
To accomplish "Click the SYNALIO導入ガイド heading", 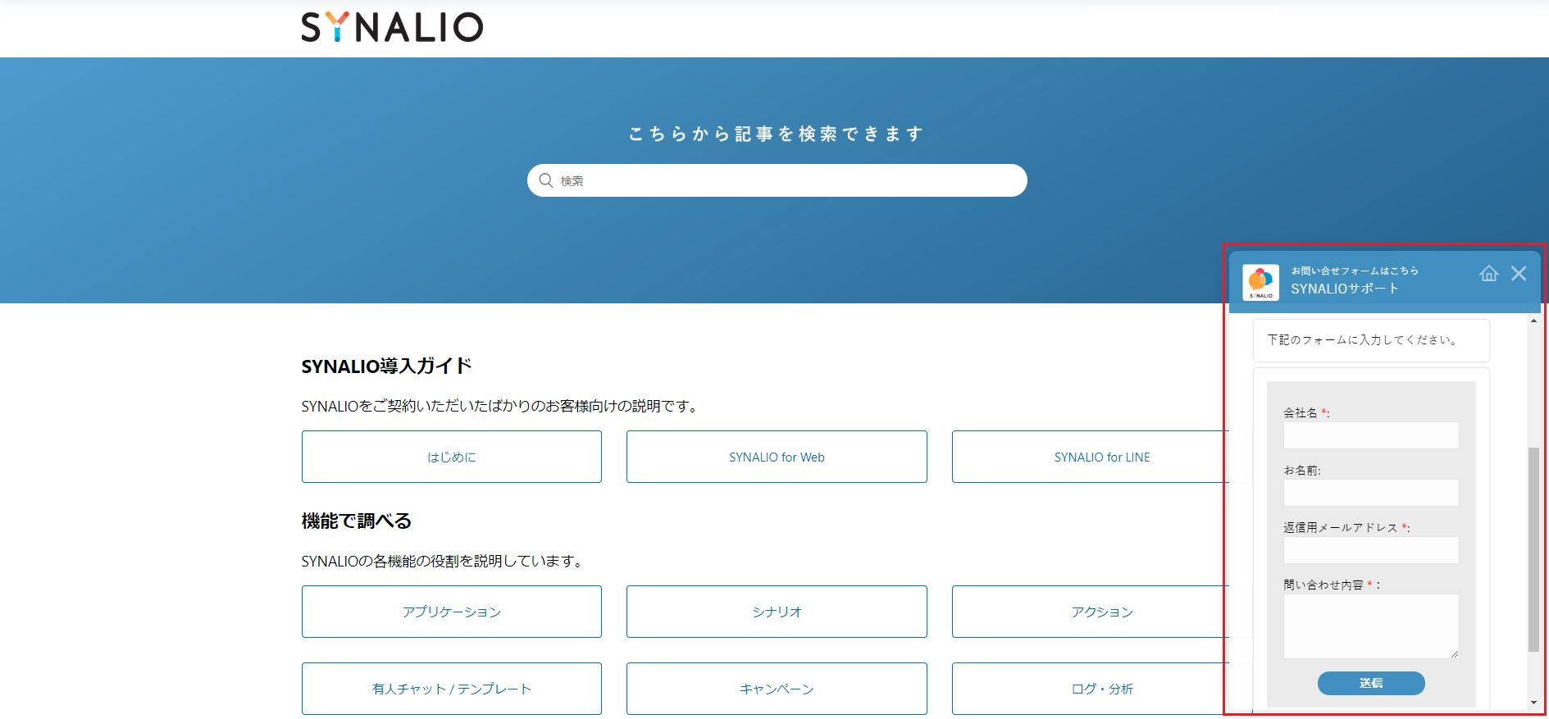I will point(386,366).
